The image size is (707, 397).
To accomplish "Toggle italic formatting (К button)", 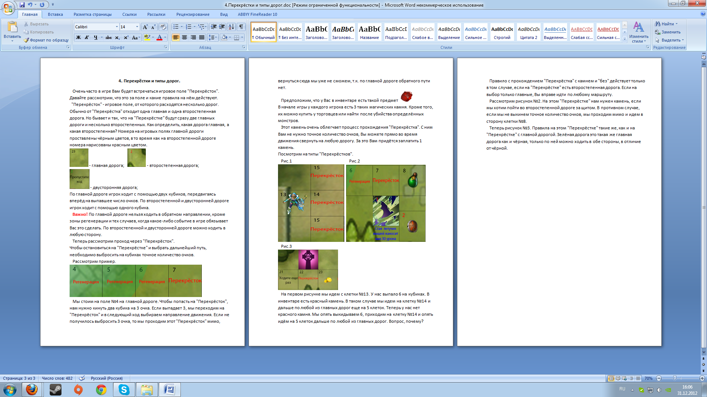I will tap(87, 37).
